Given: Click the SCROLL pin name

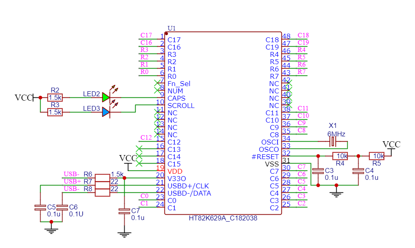Looking at the screenshot, I should [181, 106].
